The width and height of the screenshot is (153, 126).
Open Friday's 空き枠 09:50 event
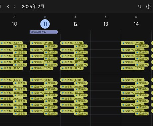(133, 50)
